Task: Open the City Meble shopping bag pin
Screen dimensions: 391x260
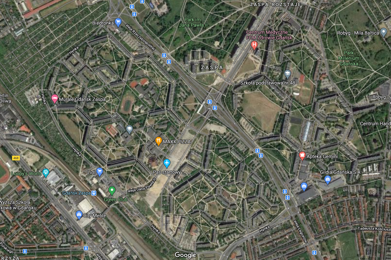Action: 79,215
